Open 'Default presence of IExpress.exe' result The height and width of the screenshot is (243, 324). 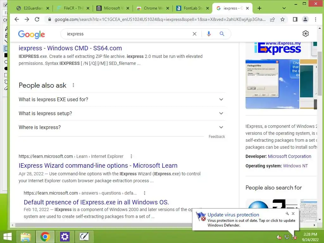(96, 202)
